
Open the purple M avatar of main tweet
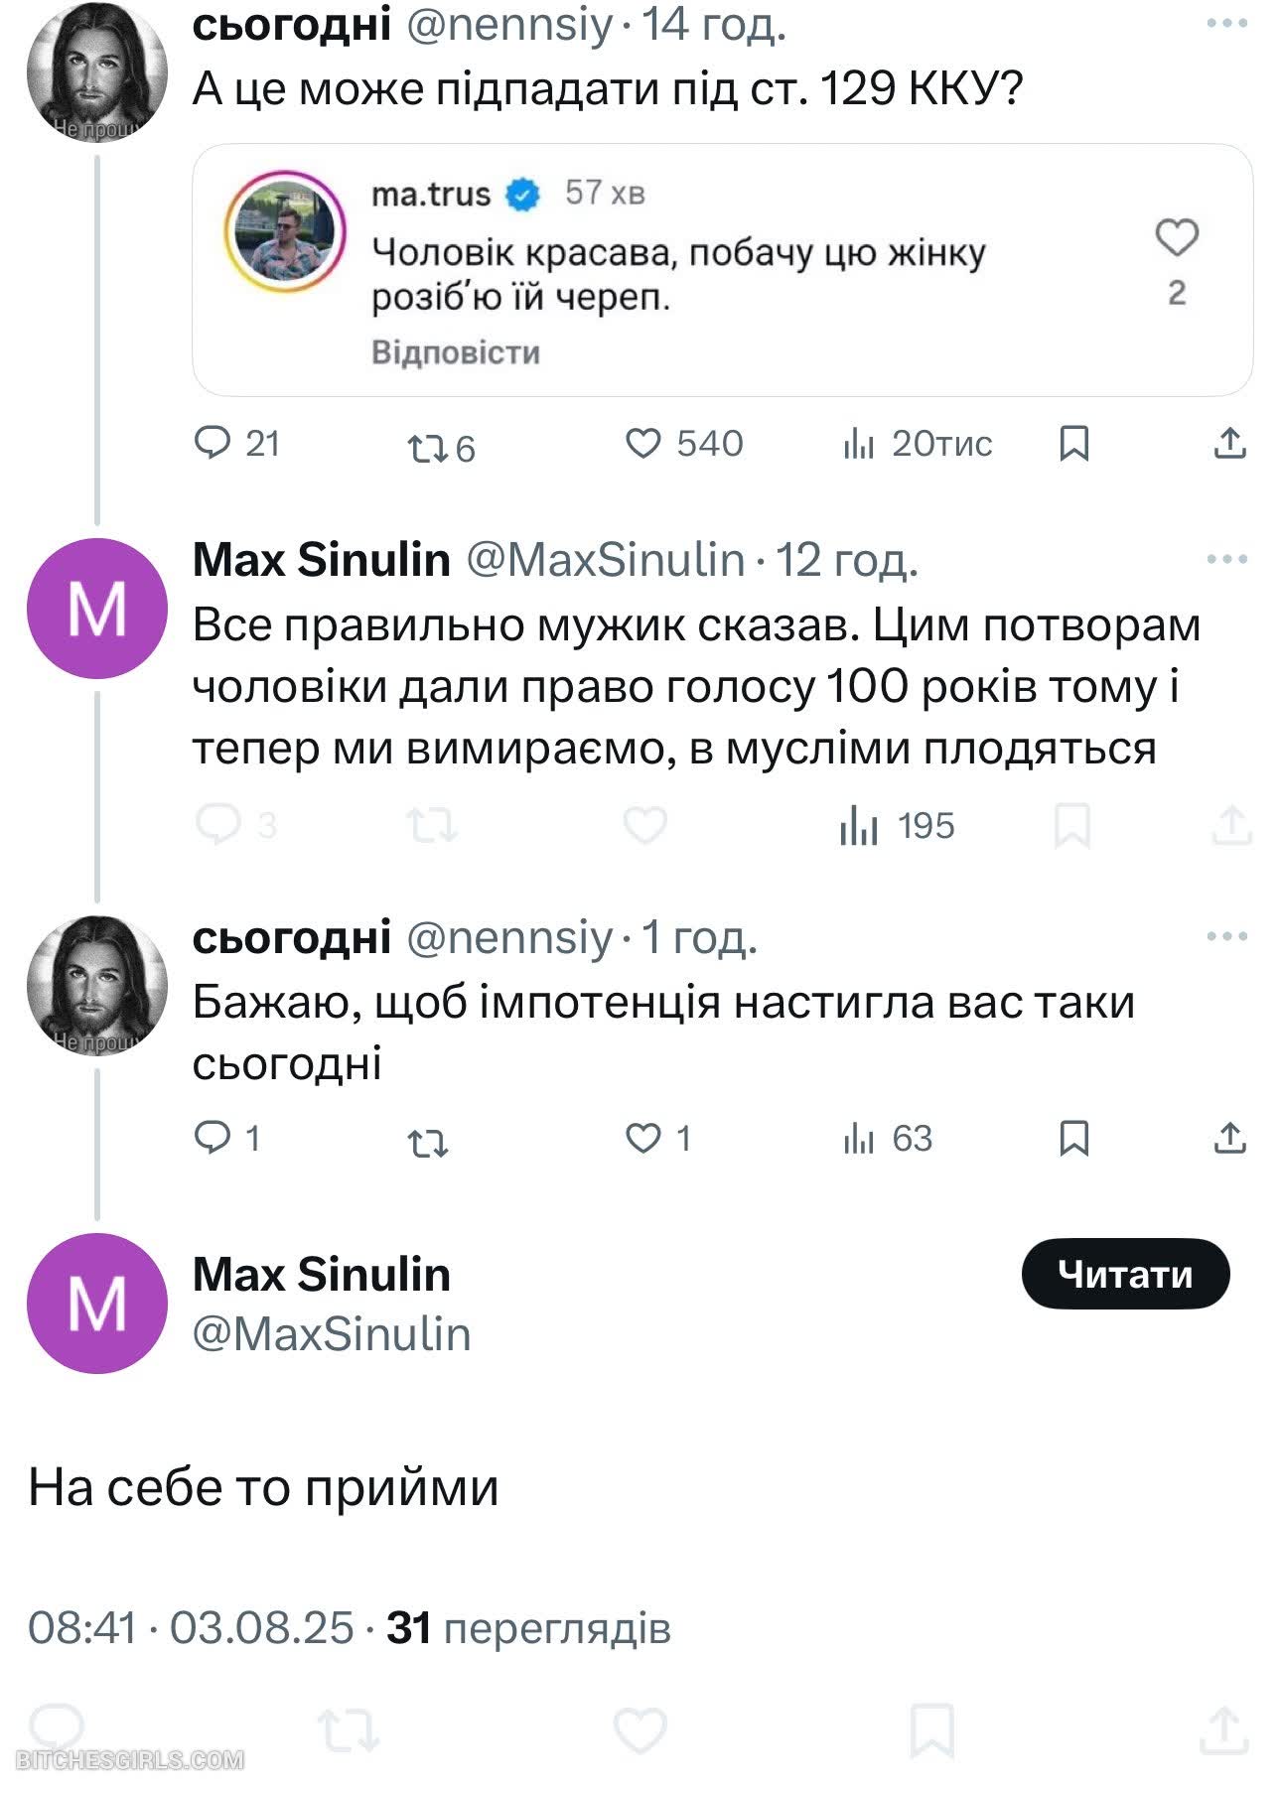96,1304
